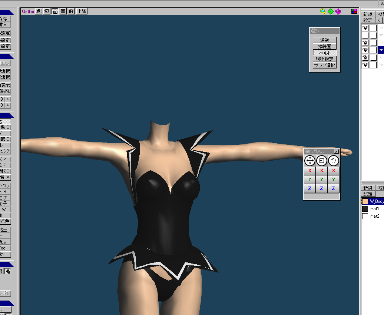Toggle edge display with the 辺 button

coord(47,11)
